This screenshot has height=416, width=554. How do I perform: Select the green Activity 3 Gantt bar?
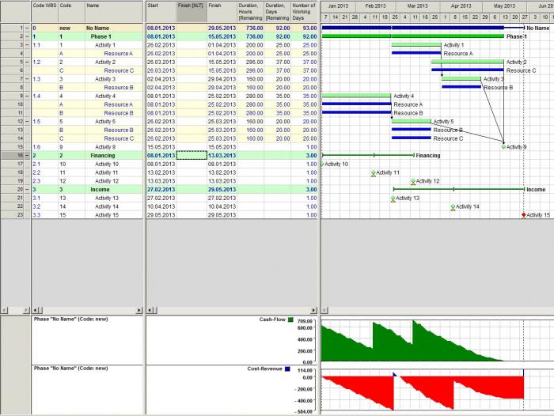tap(461, 78)
